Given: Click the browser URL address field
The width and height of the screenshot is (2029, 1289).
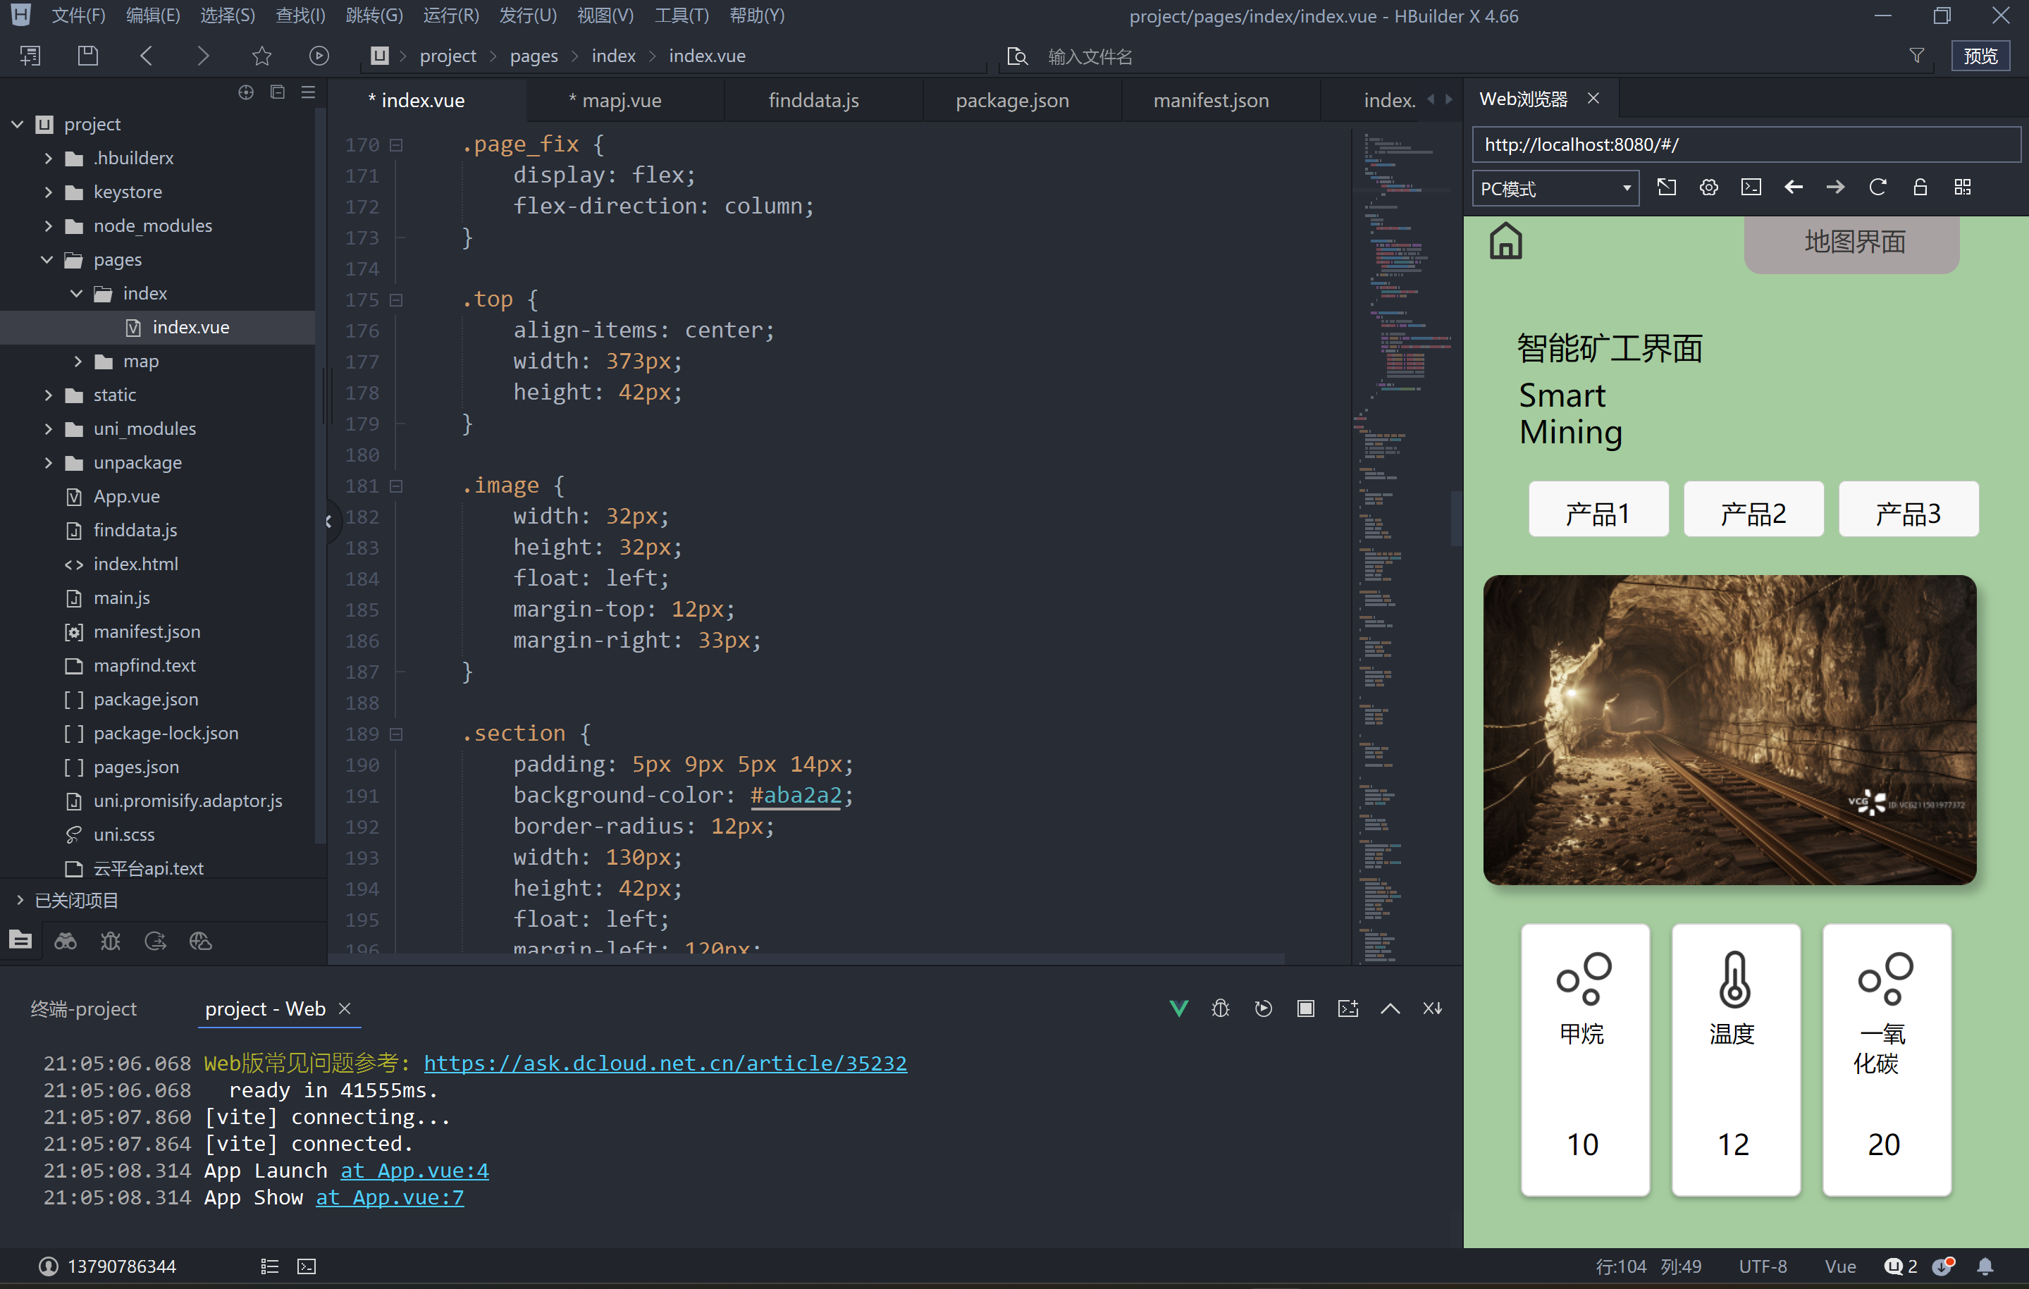Looking at the screenshot, I should (1746, 144).
